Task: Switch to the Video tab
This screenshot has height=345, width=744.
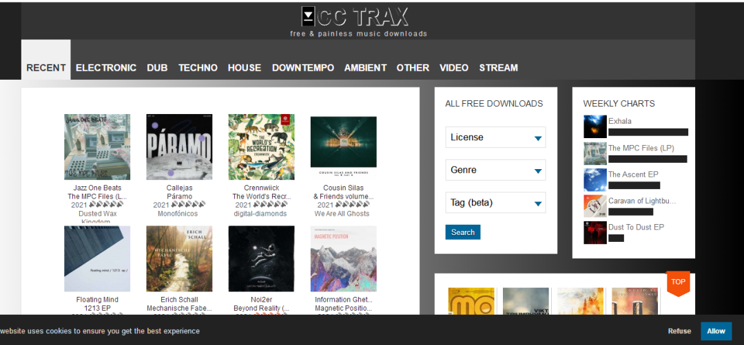Action: click(x=453, y=67)
